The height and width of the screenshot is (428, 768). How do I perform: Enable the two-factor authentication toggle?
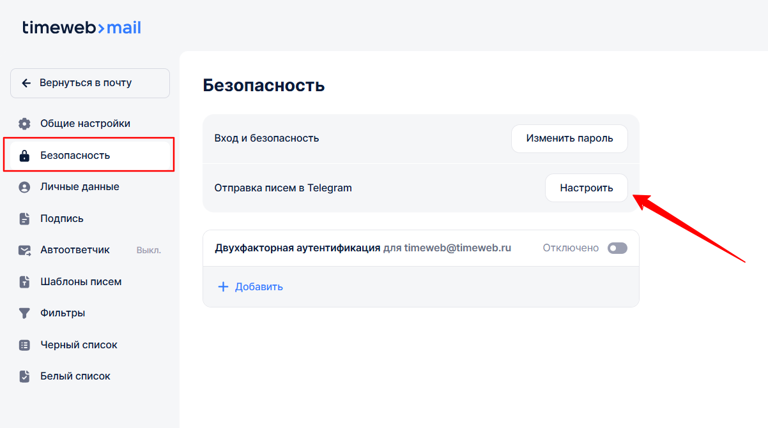617,248
